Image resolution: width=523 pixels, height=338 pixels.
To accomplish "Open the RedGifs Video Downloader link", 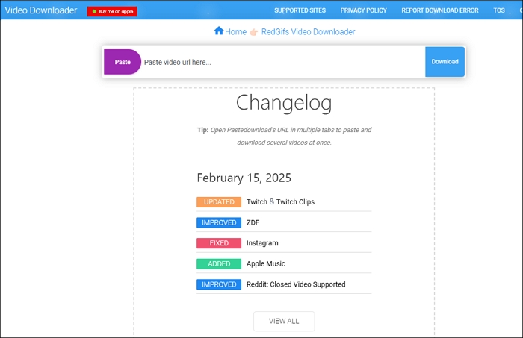I will (308, 32).
